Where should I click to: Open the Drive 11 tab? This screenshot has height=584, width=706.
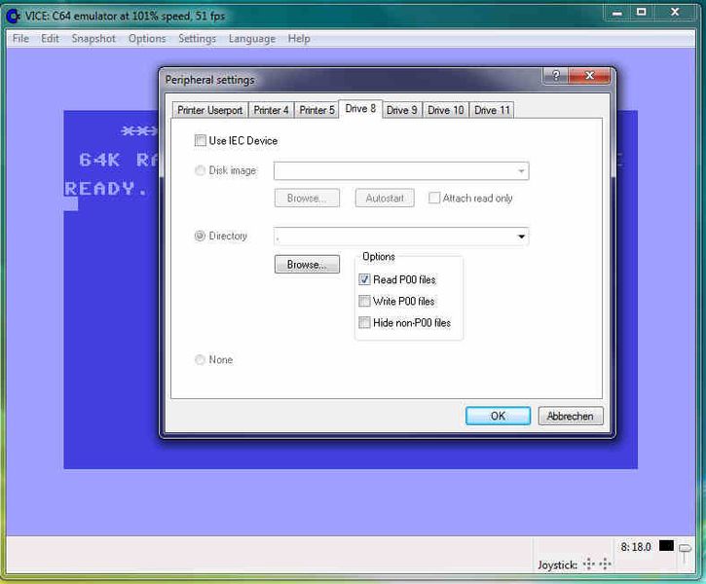[x=492, y=110]
